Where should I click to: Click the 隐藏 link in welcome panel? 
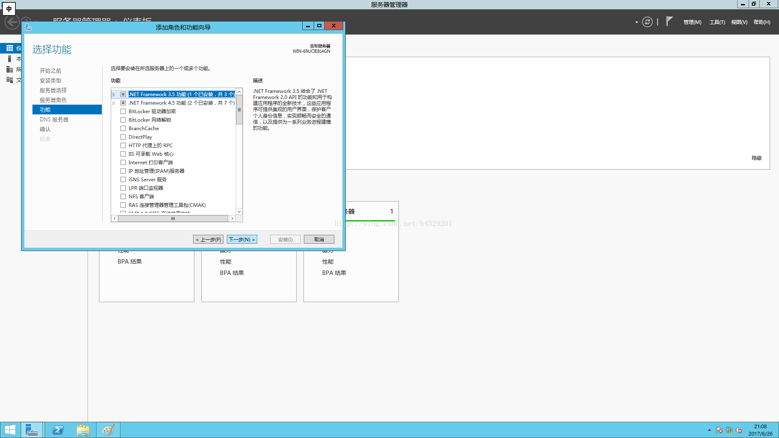(x=757, y=158)
